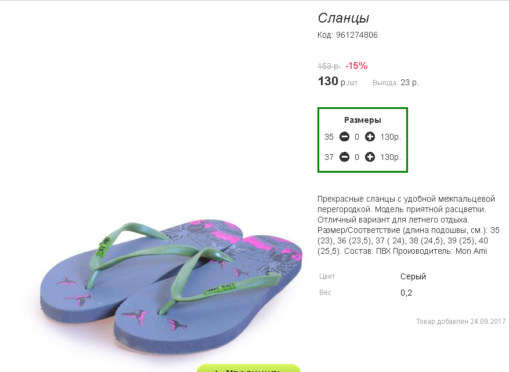Click the size 37 quantity value
This screenshot has height=372, width=509.
(x=357, y=157)
